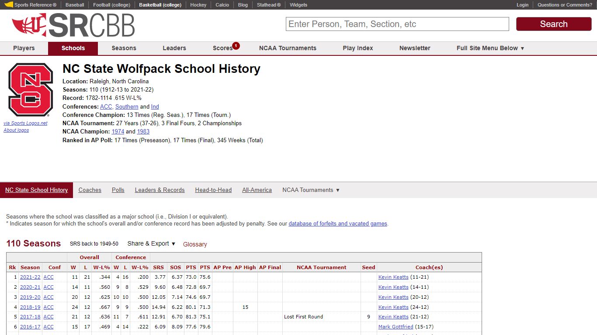The image size is (597, 335).
Task: Switch to Head-to-Head tab
Action: pos(213,190)
